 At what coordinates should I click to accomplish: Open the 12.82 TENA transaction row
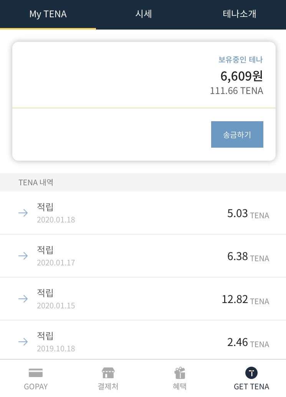pyautogui.click(x=143, y=299)
